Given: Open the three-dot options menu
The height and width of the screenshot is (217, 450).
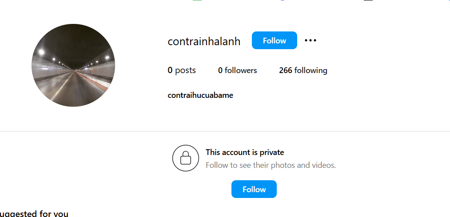Looking at the screenshot, I should [311, 41].
